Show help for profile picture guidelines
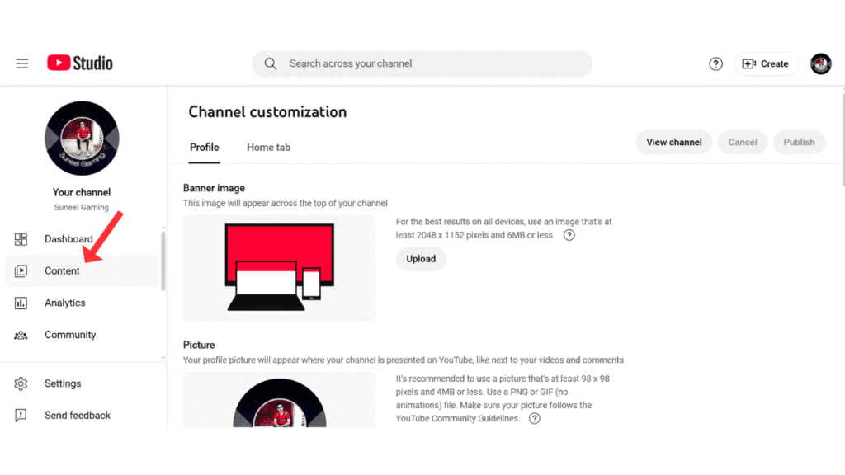Image resolution: width=845 pixels, height=475 pixels. pos(534,418)
